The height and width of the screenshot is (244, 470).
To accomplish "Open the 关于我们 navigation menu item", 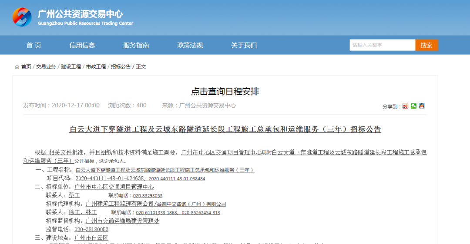I will [x=244, y=45].
